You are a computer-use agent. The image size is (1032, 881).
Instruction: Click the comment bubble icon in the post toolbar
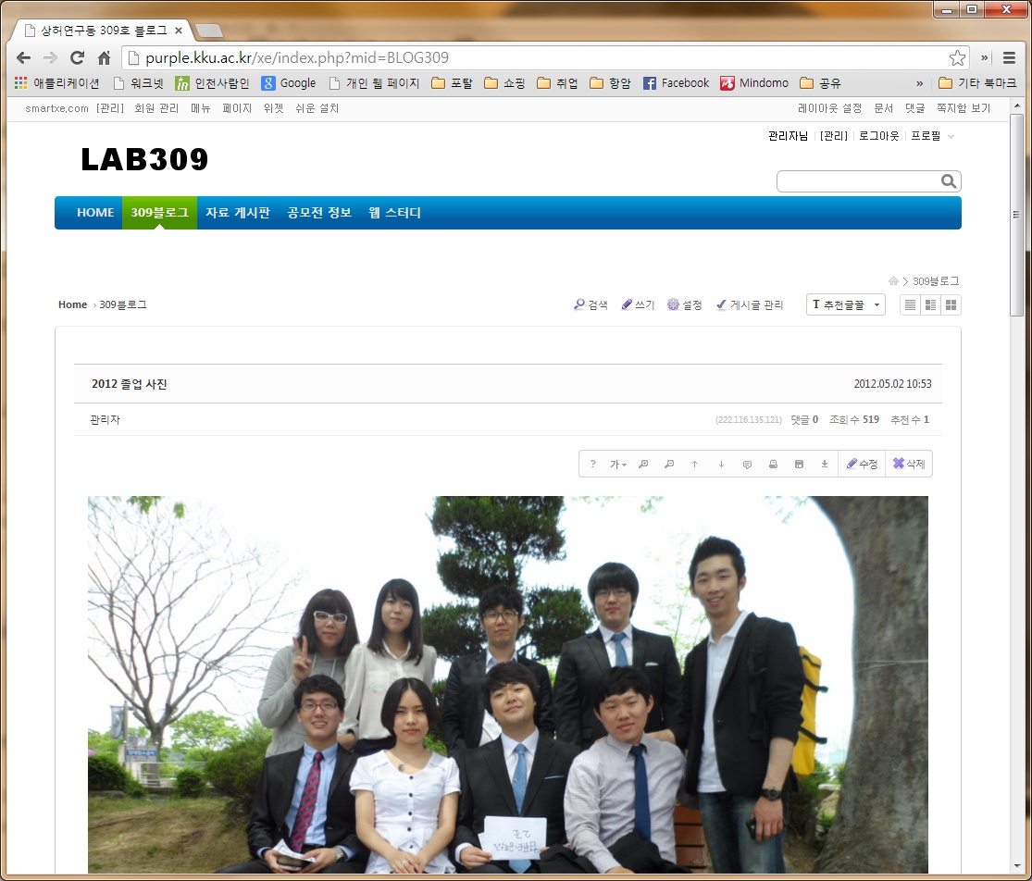tap(747, 465)
